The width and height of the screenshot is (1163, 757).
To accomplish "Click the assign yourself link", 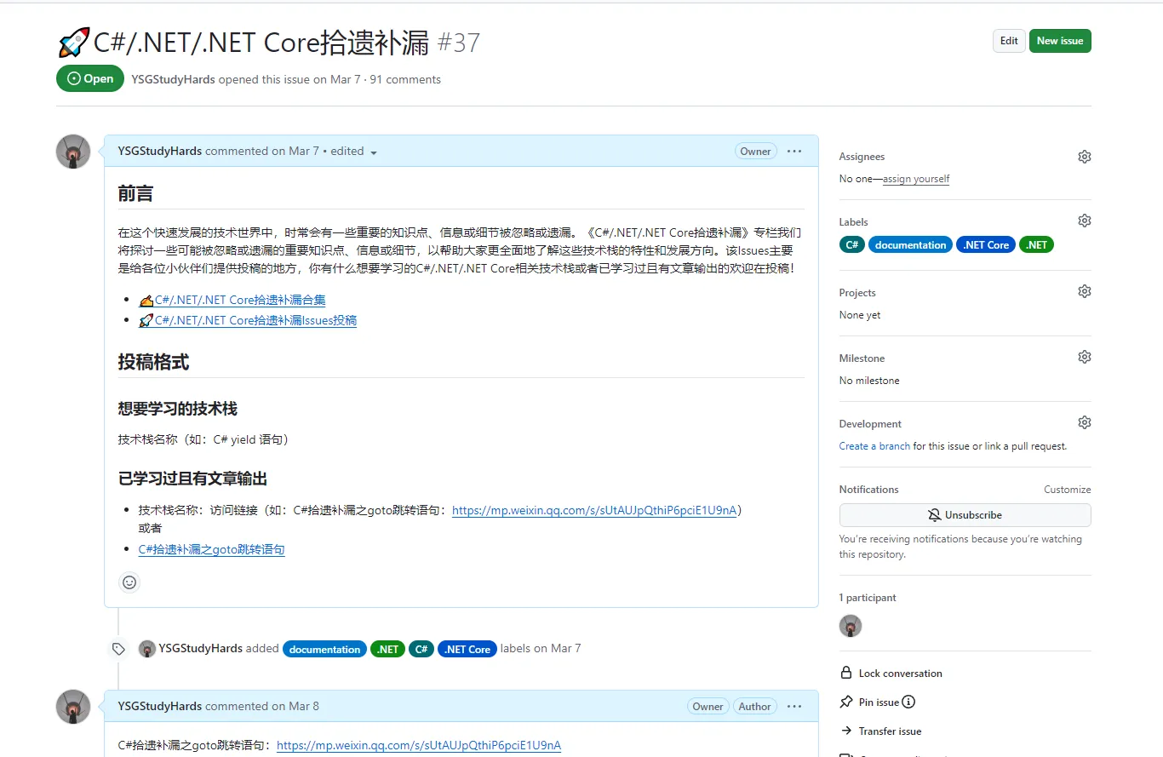I will 916,179.
